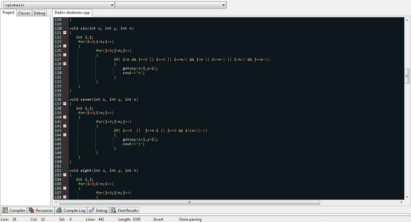Click the Compile Log chart icon
The image size is (411, 222).
tap(59, 210)
